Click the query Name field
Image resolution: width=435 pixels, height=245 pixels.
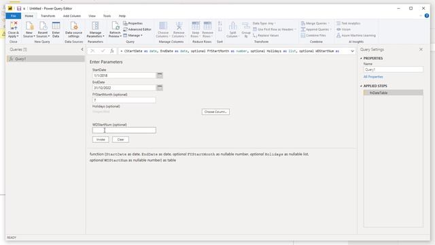394,69
